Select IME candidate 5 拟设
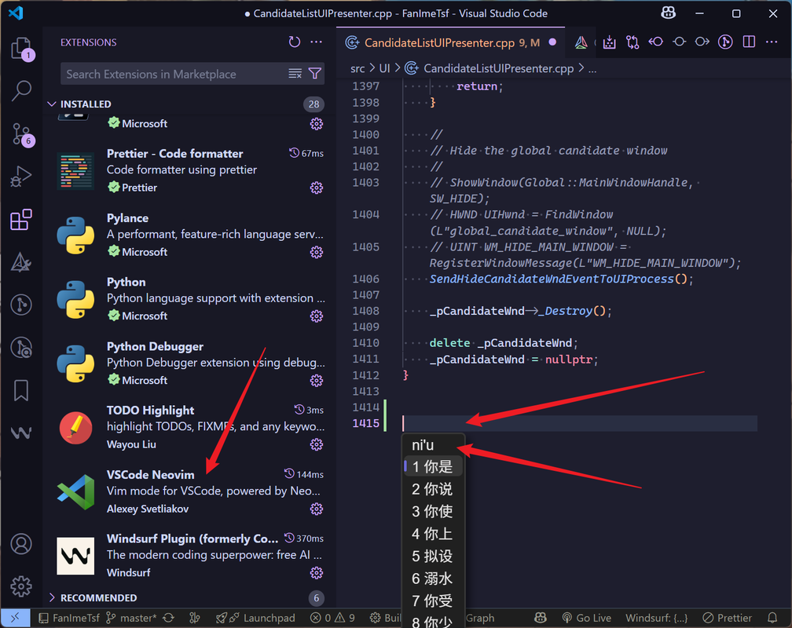The height and width of the screenshot is (628, 792). pyautogui.click(x=433, y=556)
